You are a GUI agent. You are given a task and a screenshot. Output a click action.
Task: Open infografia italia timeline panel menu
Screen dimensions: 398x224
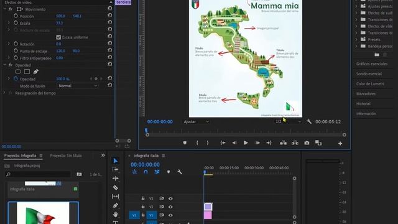coord(163,156)
